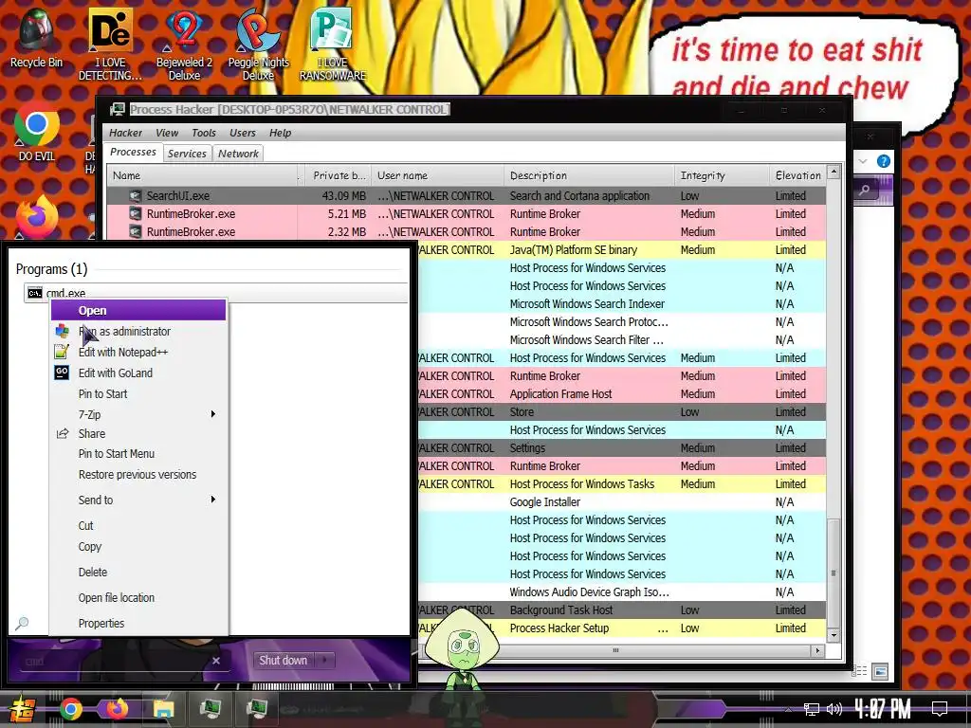Click the Shut down button
Screen dimensions: 971x728
coord(284,660)
